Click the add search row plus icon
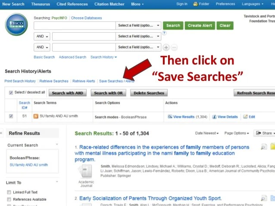Image resolution: width=275 pixels, height=206 pixels. click(x=166, y=47)
